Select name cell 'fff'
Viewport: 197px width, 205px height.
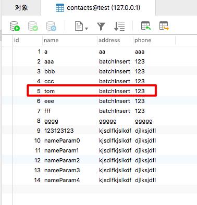47,111
